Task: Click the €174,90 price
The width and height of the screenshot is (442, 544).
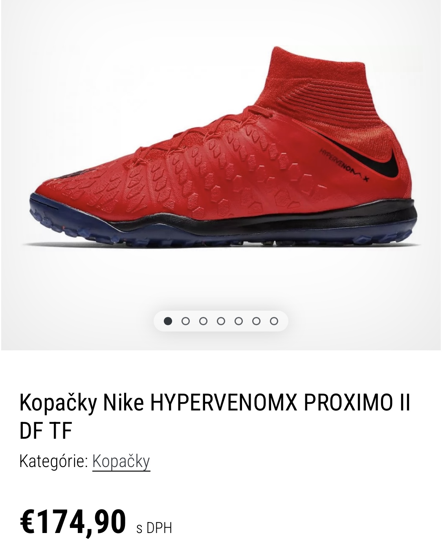Action: 73,522
